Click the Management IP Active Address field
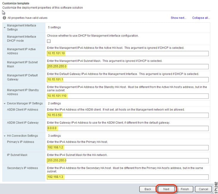Screen dimensions: 218x194 (x=128, y=53)
